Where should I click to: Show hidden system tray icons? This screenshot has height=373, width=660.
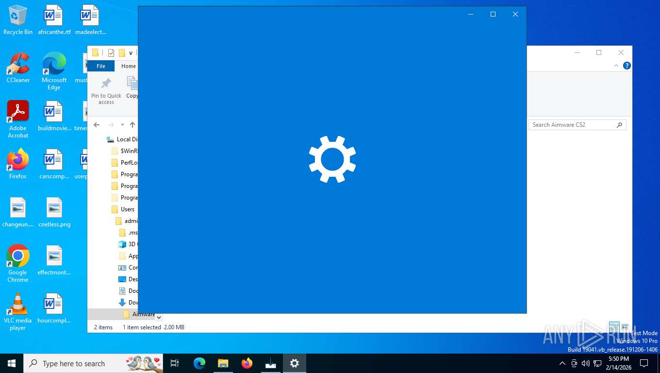pyautogui.click(x=562, y=363)
